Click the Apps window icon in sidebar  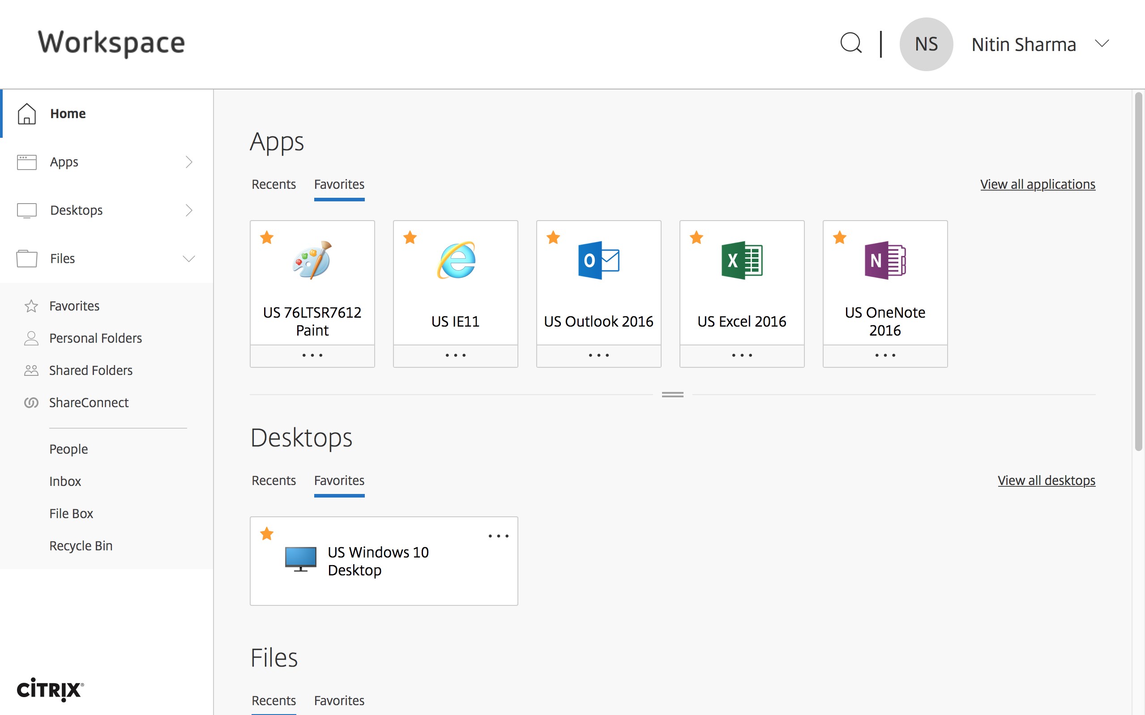point(26,162)
